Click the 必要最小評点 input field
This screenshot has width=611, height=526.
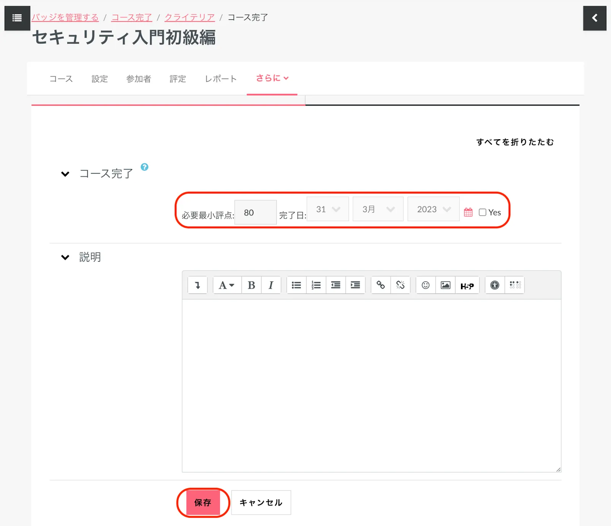click(255, 212)
